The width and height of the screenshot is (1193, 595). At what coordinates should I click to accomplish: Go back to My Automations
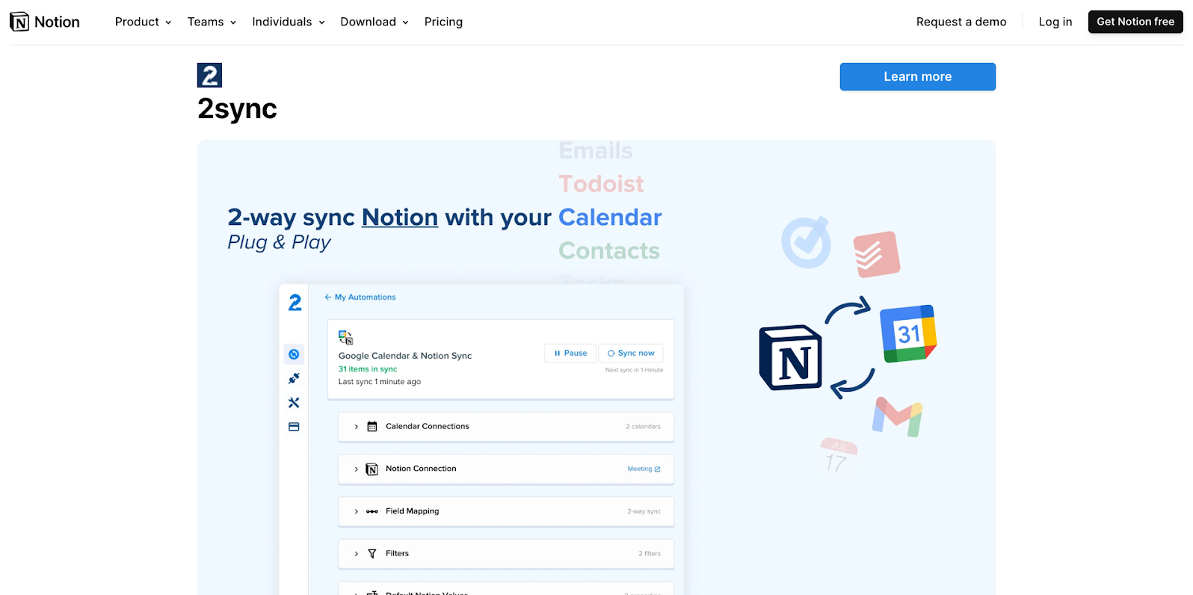(360, 297)
